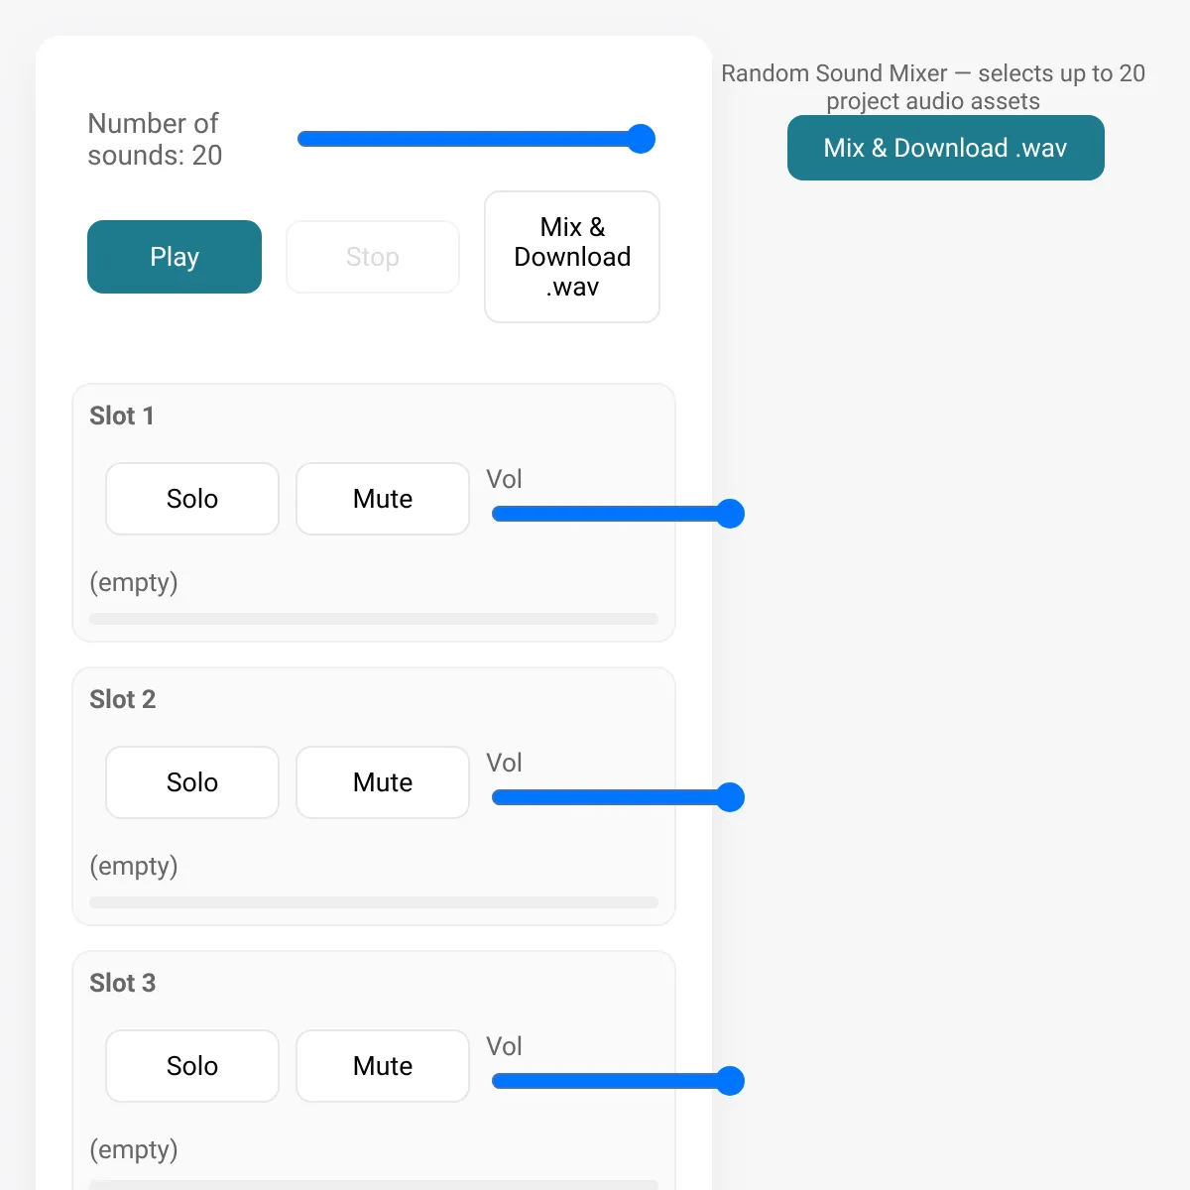1190x1190 pixels.
Task: Click the middle of Number of sounds track
Action: [476, 139]
